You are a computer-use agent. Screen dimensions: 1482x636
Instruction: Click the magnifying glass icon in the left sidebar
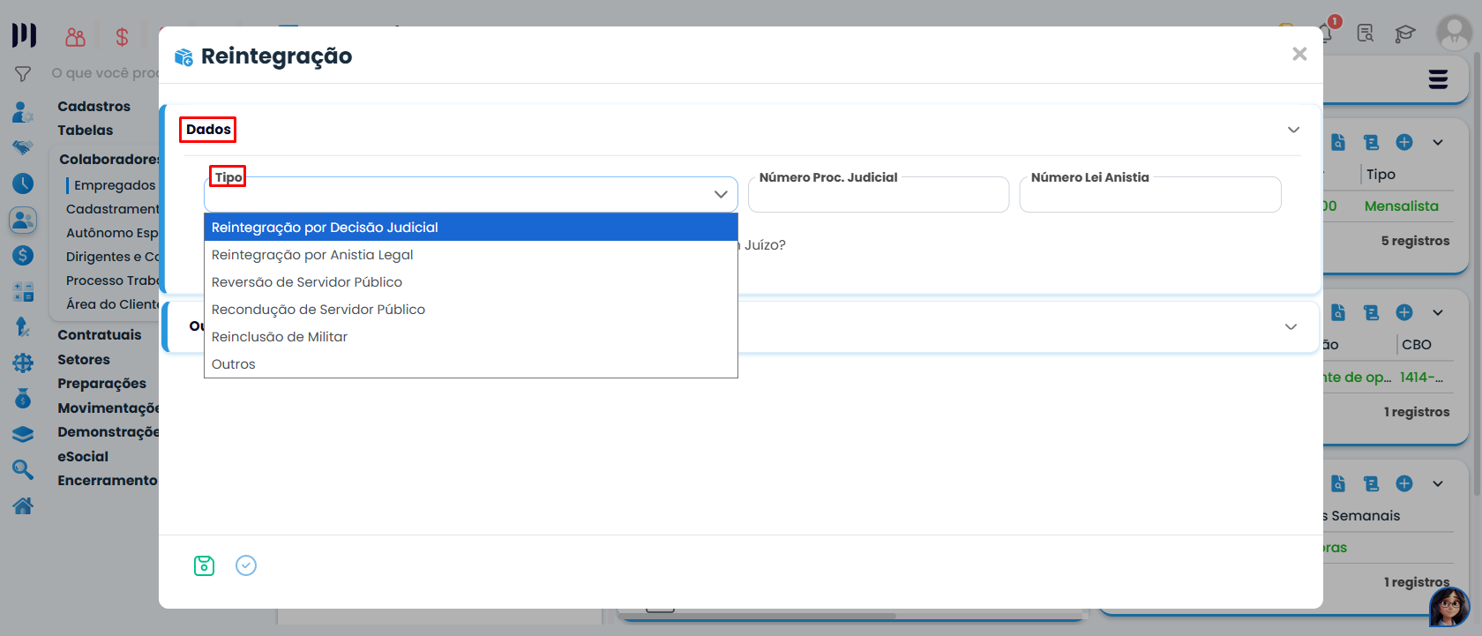tap(23, 469)
